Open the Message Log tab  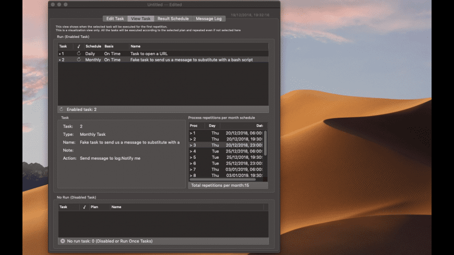tap(208, 19)
